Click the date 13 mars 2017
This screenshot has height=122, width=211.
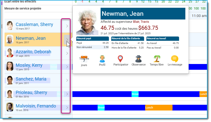coord(23,29)
